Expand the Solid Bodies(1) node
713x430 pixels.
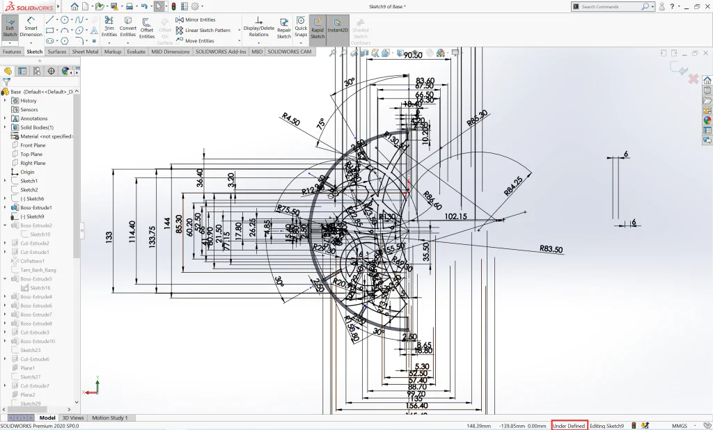point(5,127)
